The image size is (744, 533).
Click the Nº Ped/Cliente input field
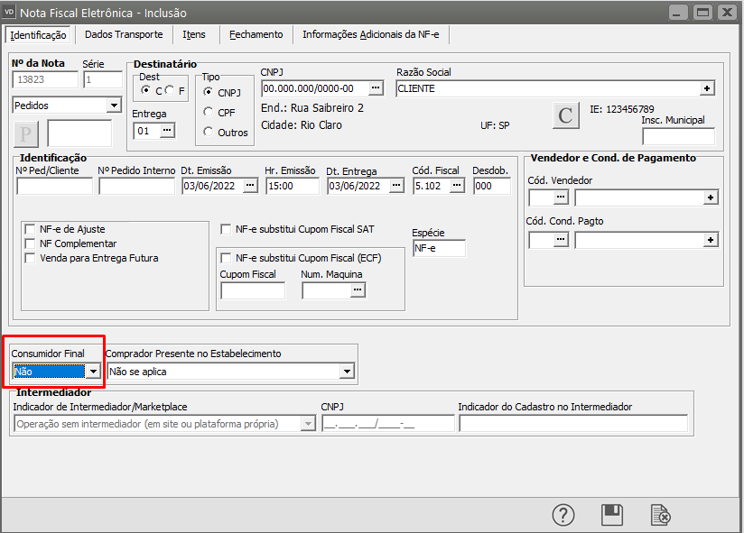[x=54, y=187]
